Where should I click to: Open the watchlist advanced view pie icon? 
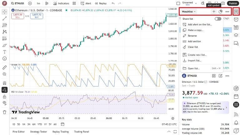pos(220,12)
